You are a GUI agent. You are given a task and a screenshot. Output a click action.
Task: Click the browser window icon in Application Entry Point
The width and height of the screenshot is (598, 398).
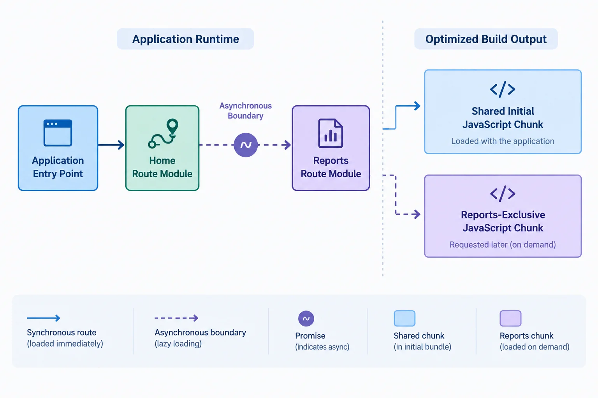point(58,133)
